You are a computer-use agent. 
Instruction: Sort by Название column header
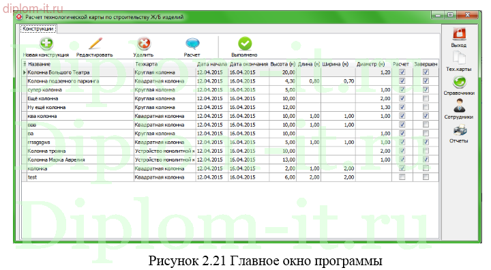coord(80,64)
